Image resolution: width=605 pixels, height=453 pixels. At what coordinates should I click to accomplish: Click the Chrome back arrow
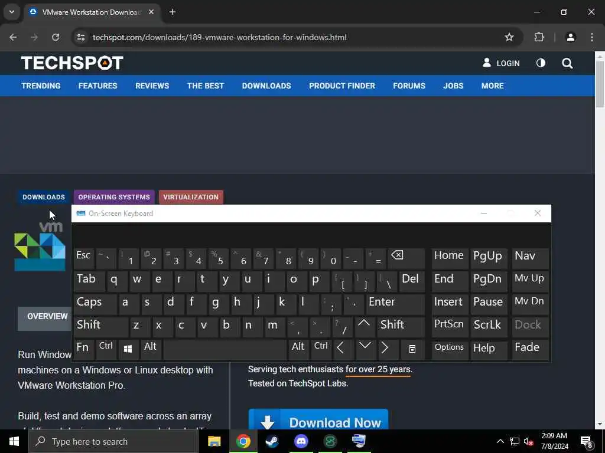[13, 37]
